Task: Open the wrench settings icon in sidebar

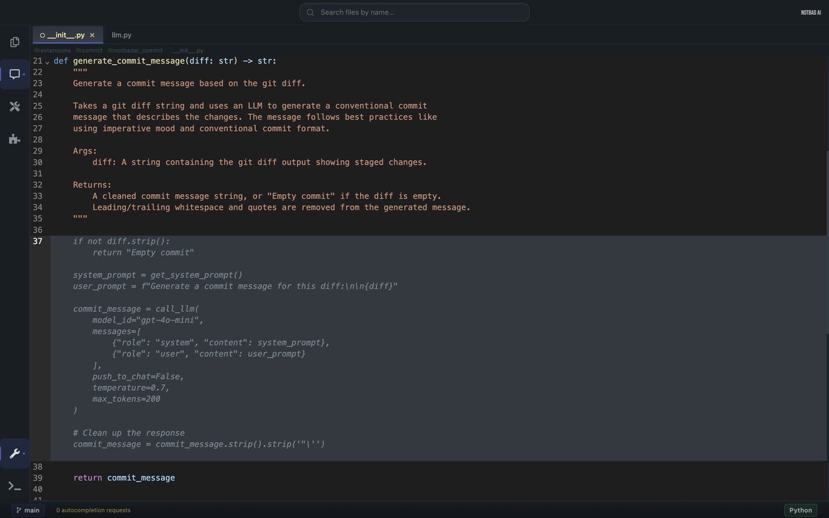Action: coord(15,454)
